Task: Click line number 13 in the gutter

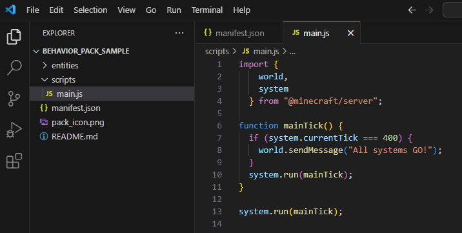Action: (x=217, y=211)
